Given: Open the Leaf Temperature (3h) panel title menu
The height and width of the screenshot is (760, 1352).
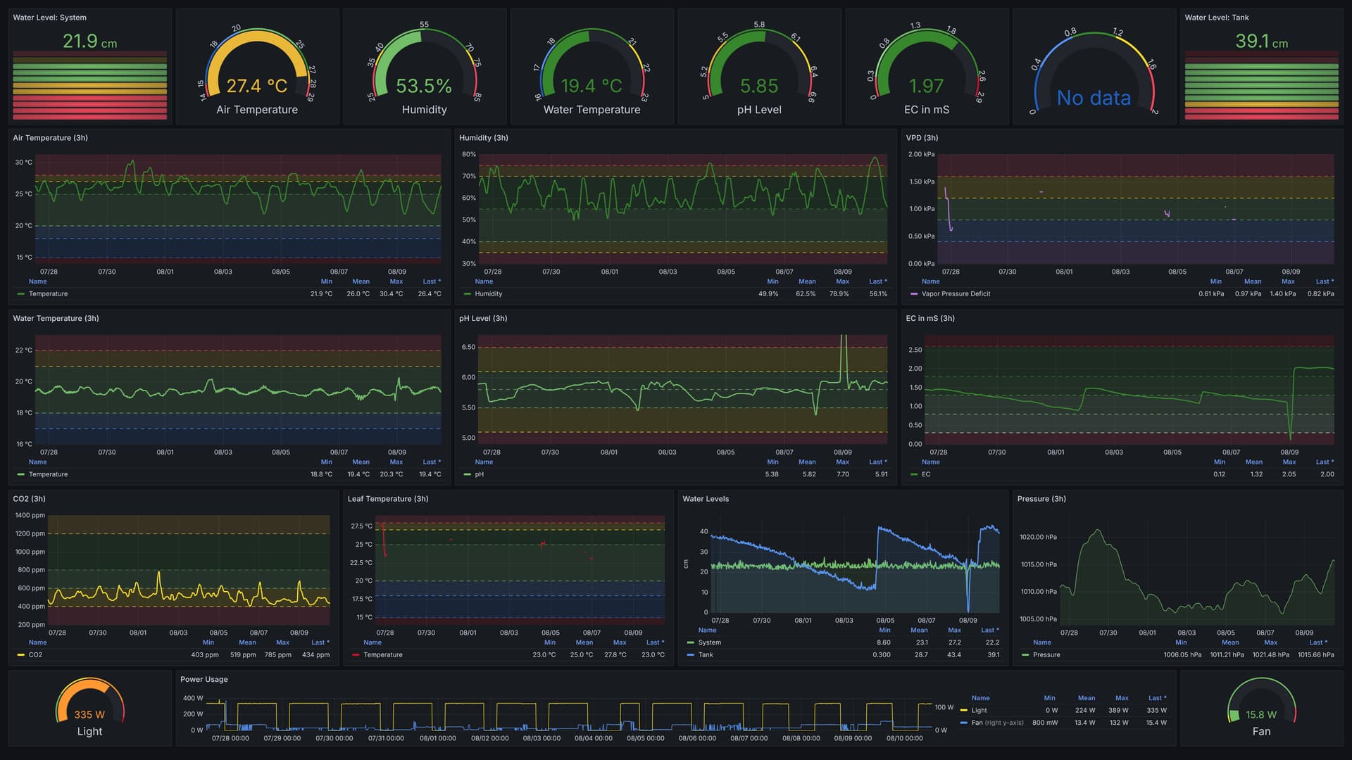Looking at the screenshot, I should 387,499.
